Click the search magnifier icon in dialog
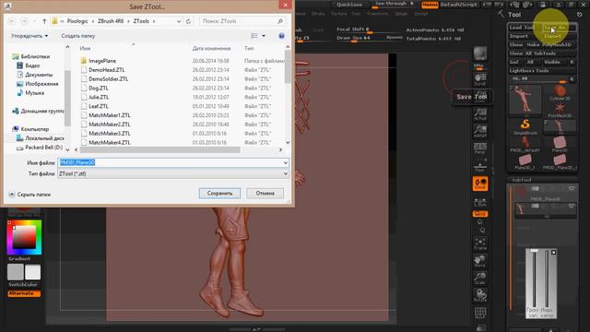590x332 pixels. click(x=280, y=21)
